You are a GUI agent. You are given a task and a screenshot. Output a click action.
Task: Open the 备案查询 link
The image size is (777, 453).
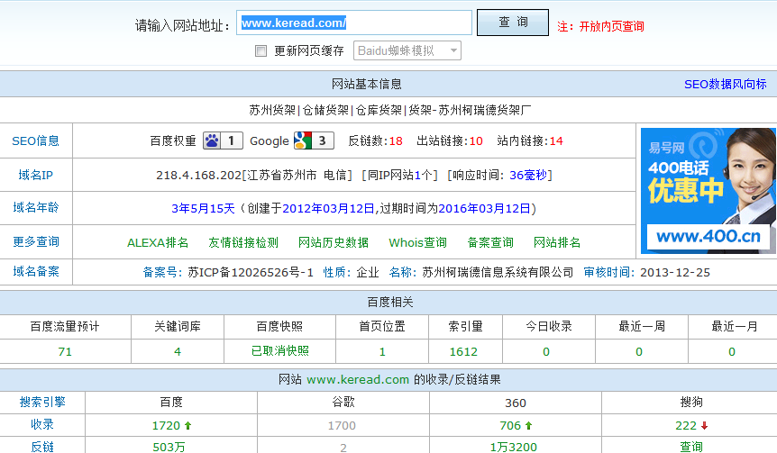490,242
